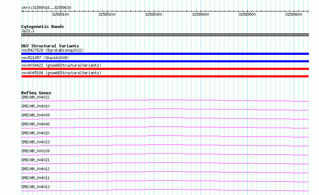This screenshot has height=195, width=319.
Task: Select the RefSeq Genes track title
Action: click(x=36, y=93)
